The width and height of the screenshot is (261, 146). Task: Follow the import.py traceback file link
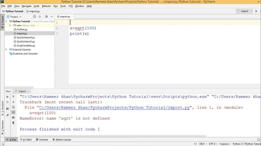click(114, 107)
